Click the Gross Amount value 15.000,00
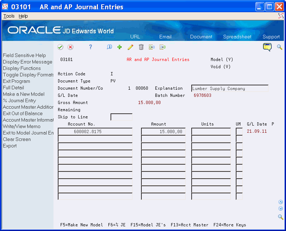Image resolution: width=286 pixels, height=231 pixels. coord(149,103)
